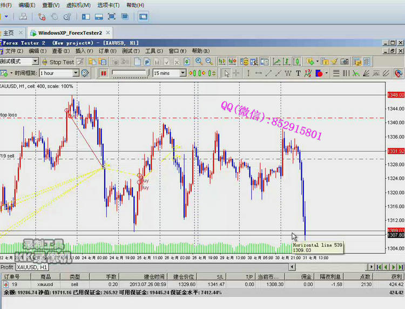Adjust the test speed slider

(x=130, y=73)
